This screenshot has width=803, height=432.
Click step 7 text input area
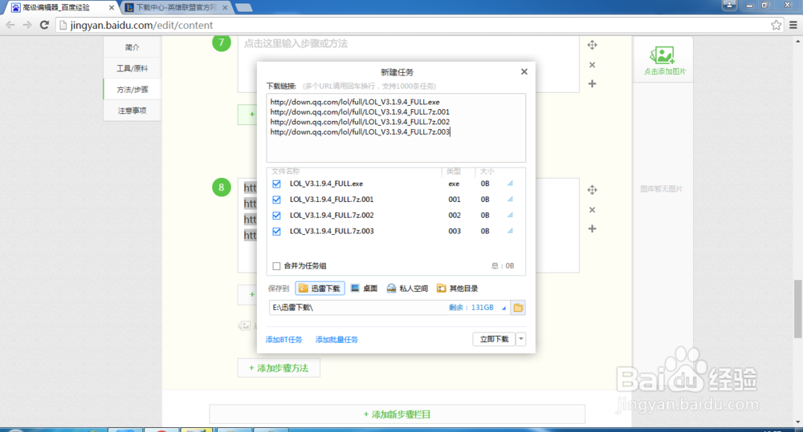408,64
